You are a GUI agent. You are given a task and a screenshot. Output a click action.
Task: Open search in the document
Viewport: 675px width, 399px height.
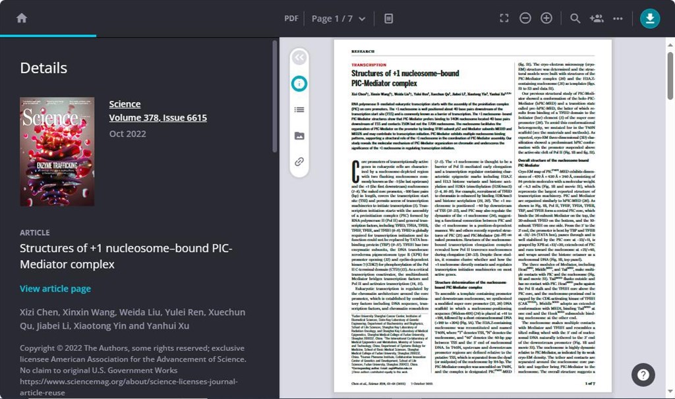click(x=575, y=18)
